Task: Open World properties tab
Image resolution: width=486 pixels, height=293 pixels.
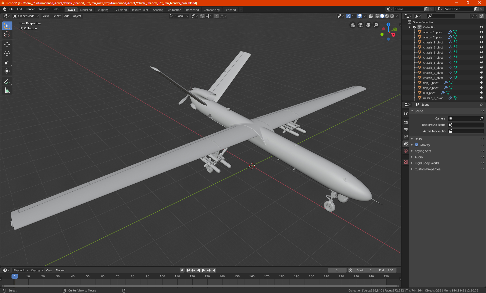Action: (406, 151)
